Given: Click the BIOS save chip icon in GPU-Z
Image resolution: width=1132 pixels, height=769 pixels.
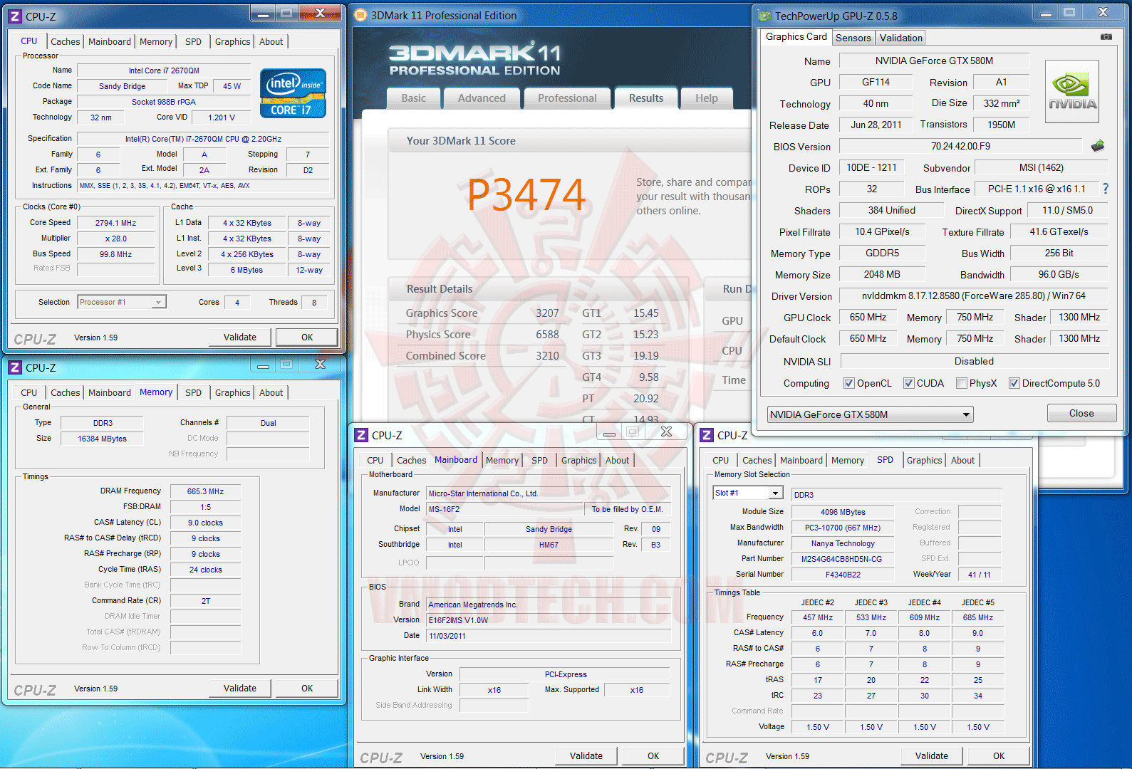Looking at the screenshot, I should 1098,146.
